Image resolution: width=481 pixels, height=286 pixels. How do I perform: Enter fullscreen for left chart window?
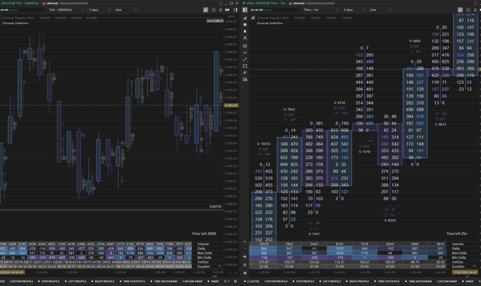click(x=220, y=3)
